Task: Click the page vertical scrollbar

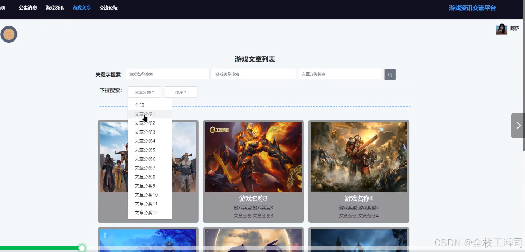Action: (x=524, y=76)
